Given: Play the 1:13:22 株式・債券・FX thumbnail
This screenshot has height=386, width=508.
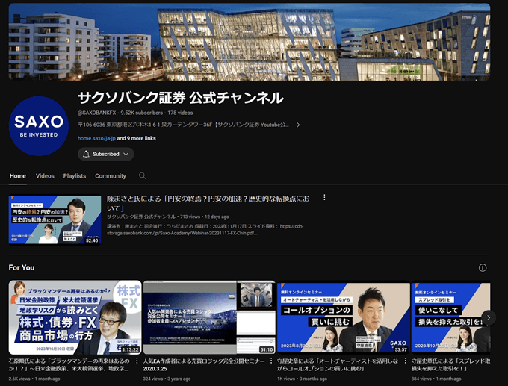Looking at the screenshot, I should pos(75,317).
